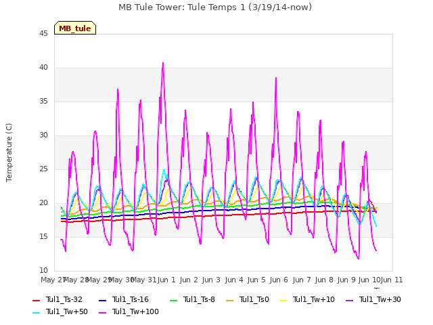Click the Jun 1 x-axis date label
Viewport: 433px width, 325px height.
click(166, 280)
